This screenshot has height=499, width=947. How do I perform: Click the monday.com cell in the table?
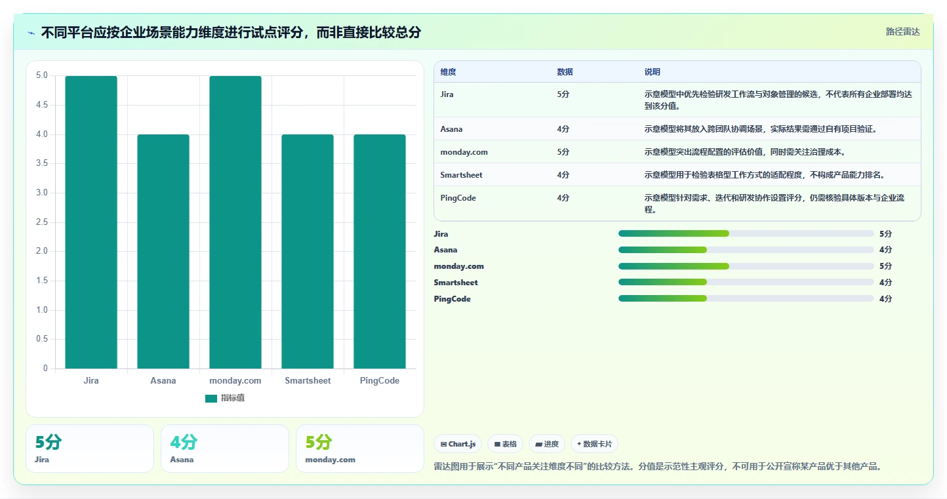(x=464, y=152)
